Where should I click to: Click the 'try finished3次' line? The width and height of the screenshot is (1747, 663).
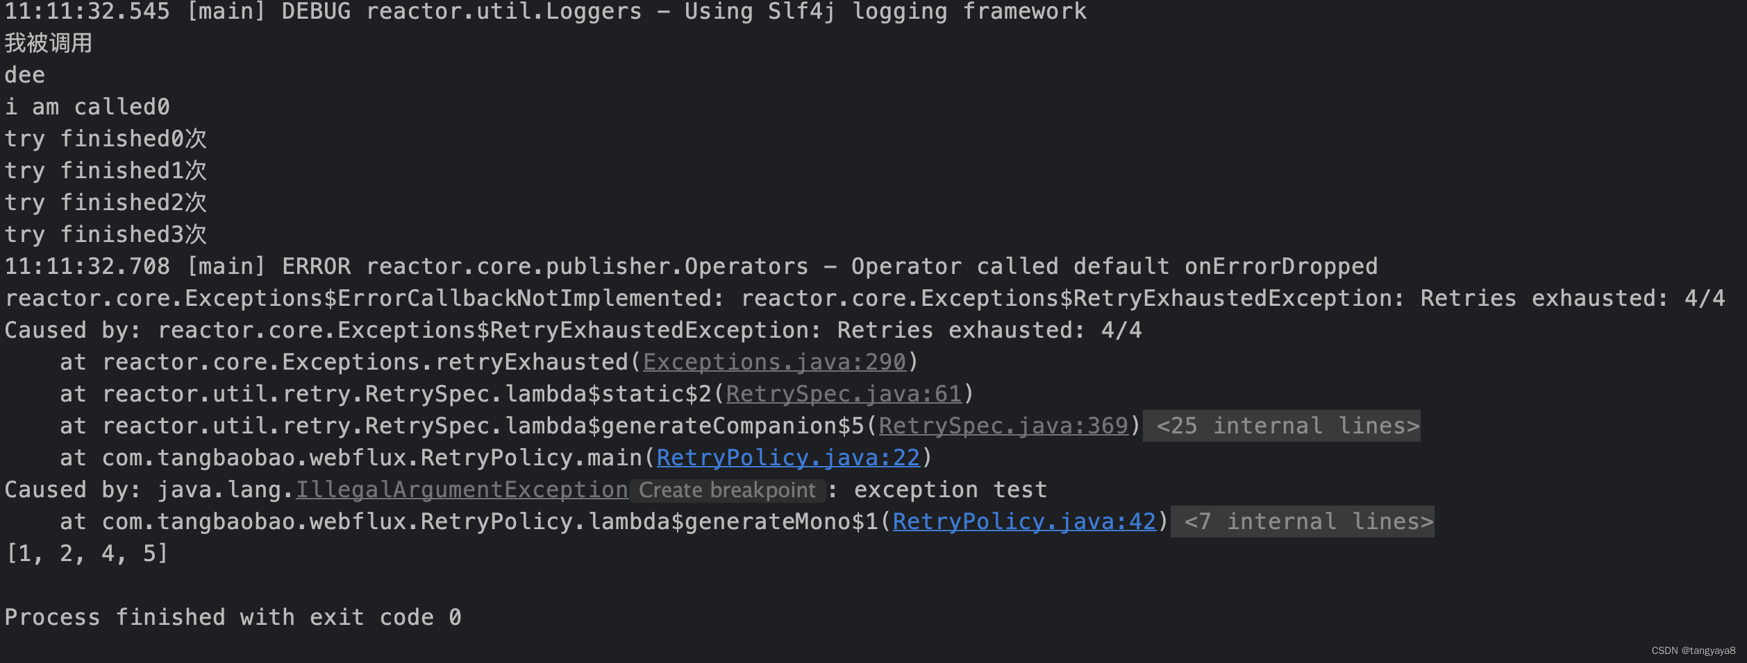click(106, 234)
